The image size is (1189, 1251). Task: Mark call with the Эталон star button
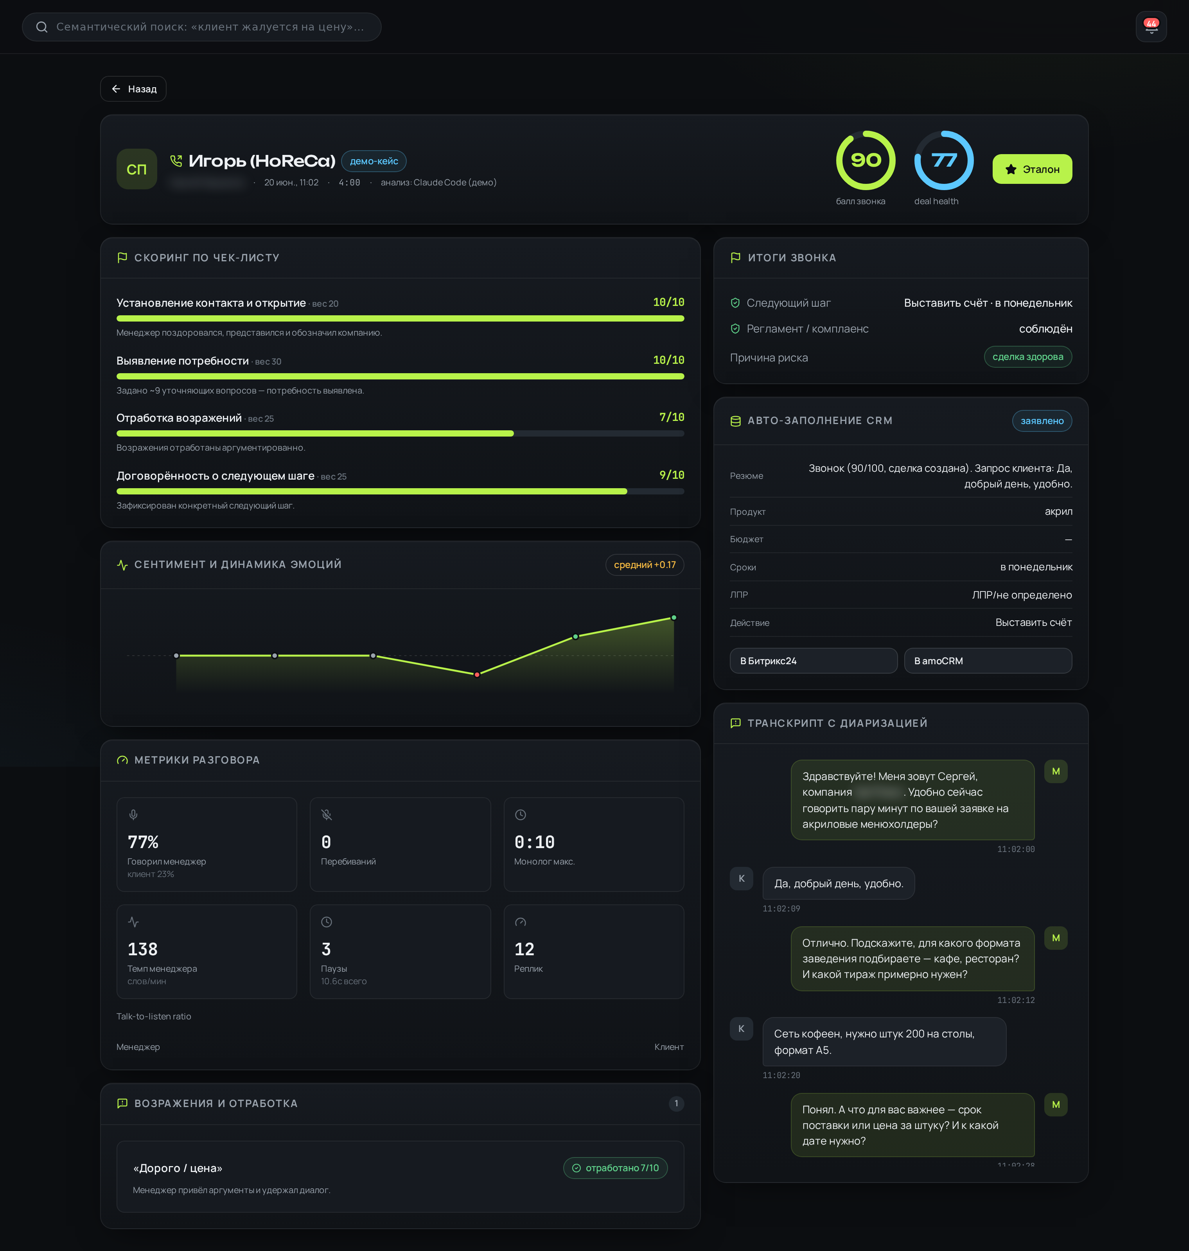click(1032, 169)
